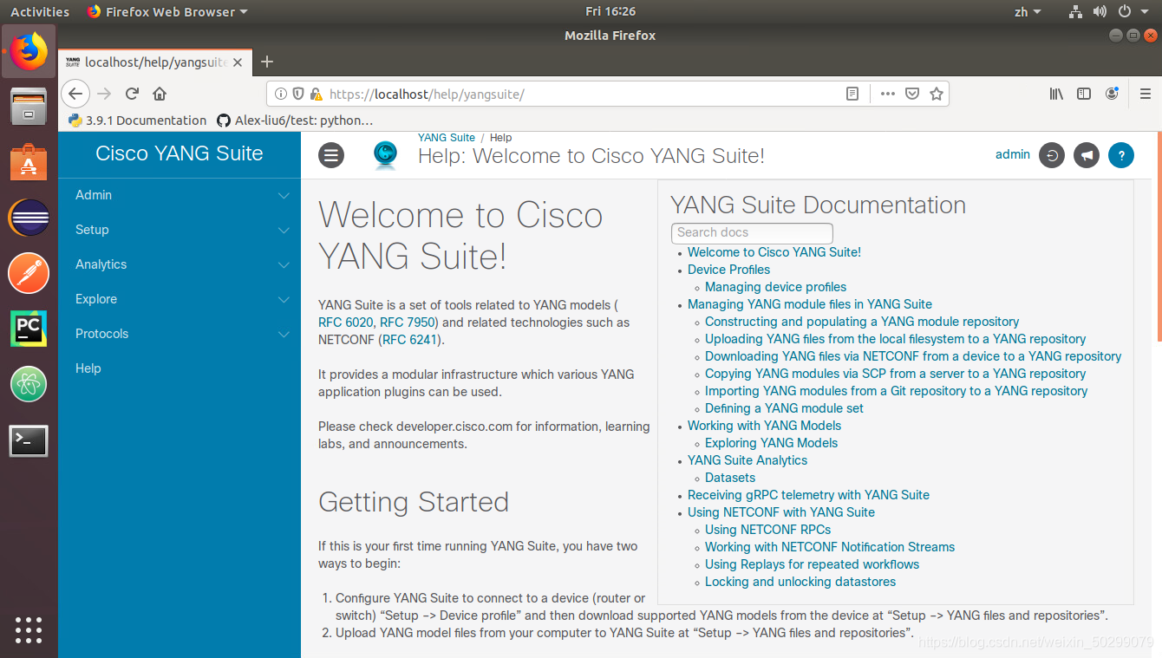Open the announcements megaphone icon
Viewport: 1162px width, 658px height.
pos(1087,155)
